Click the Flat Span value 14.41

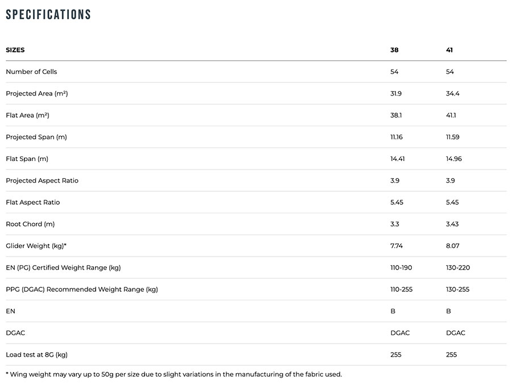click(397, 159)
